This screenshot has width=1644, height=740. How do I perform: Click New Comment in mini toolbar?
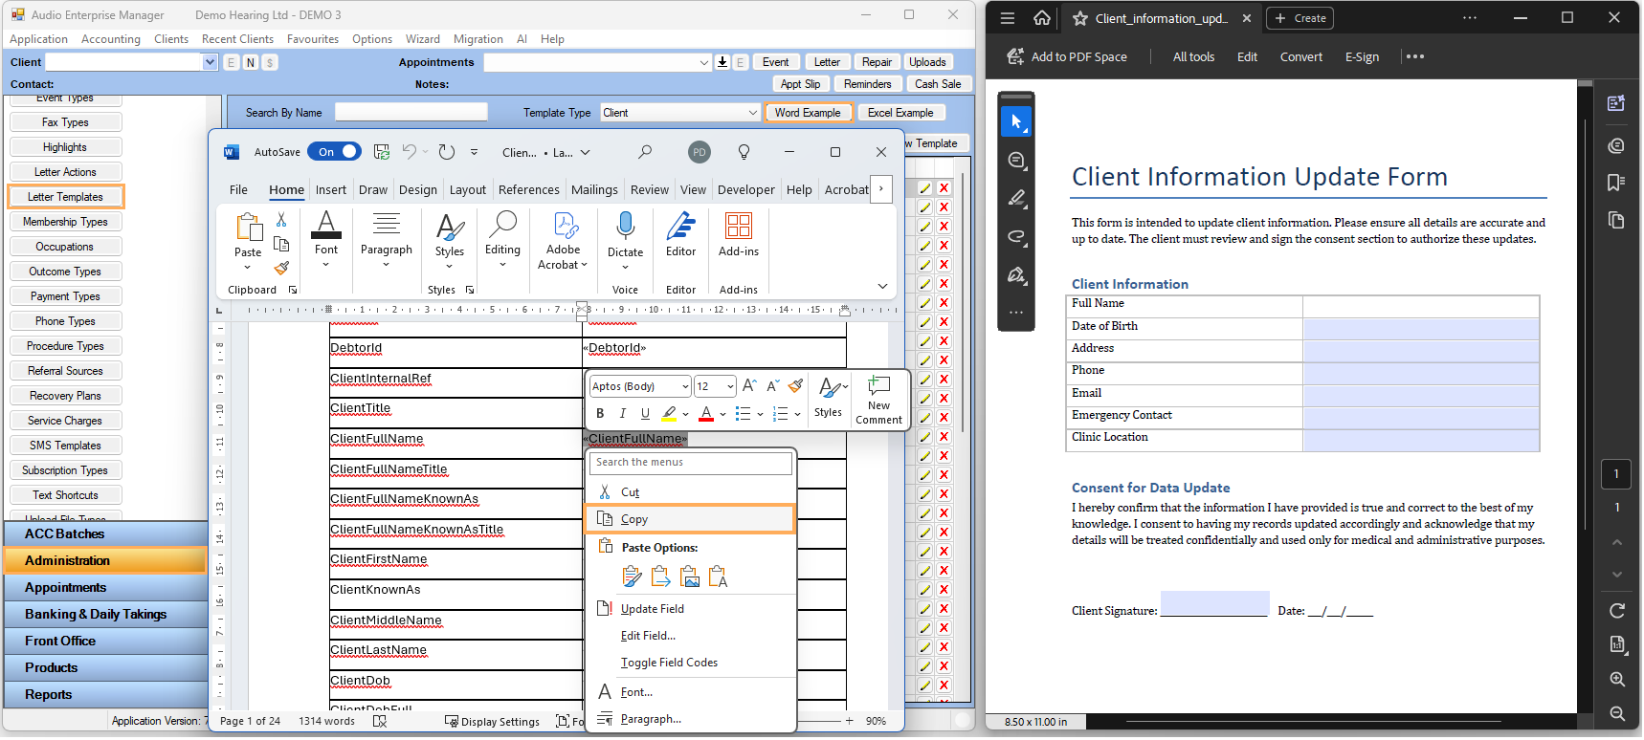[x=878, y=400]
